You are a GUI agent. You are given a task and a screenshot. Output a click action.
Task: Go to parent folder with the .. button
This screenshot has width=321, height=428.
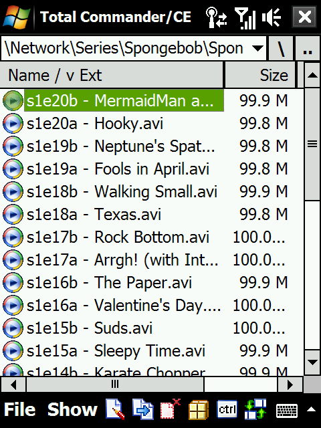point(308,48)
